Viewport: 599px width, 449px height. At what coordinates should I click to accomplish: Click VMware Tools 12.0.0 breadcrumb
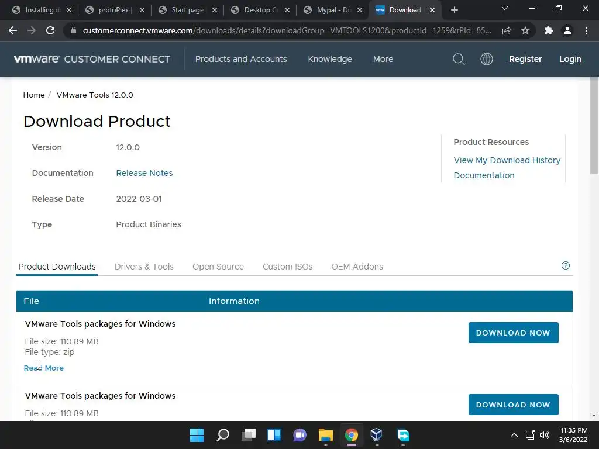95,95
